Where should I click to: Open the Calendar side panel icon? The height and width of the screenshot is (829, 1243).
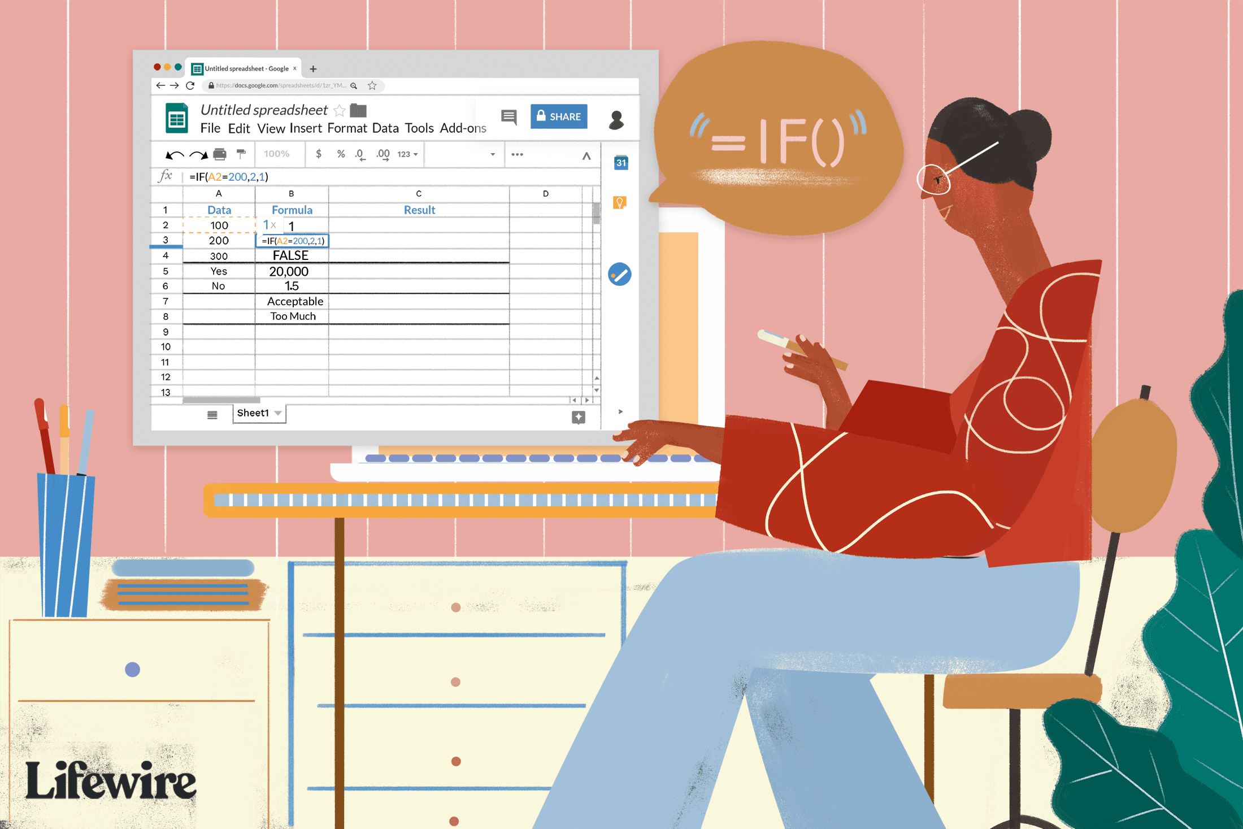[x=621, y=163]
